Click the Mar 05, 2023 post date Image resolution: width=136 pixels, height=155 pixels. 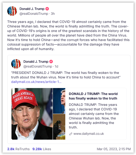114,149
